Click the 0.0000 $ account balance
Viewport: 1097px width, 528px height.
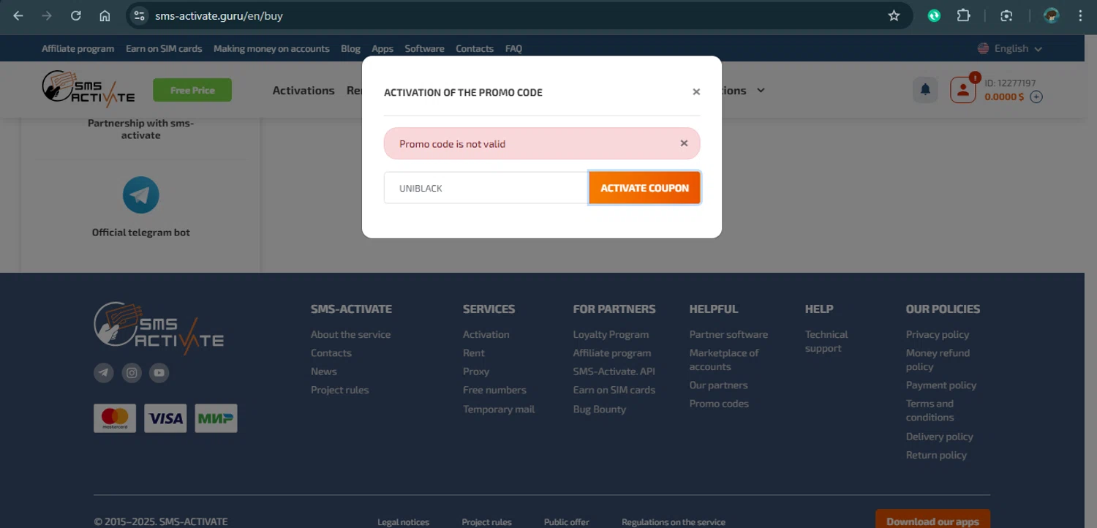[x=1004, y=97]
